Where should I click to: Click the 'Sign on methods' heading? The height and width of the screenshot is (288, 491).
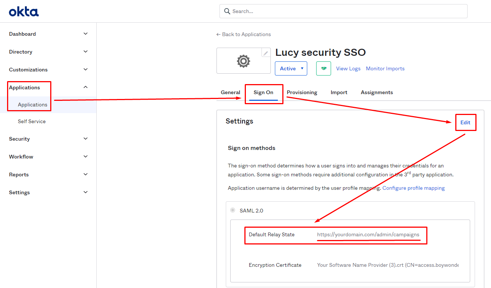pyautogui.click(x=251, y=148)
